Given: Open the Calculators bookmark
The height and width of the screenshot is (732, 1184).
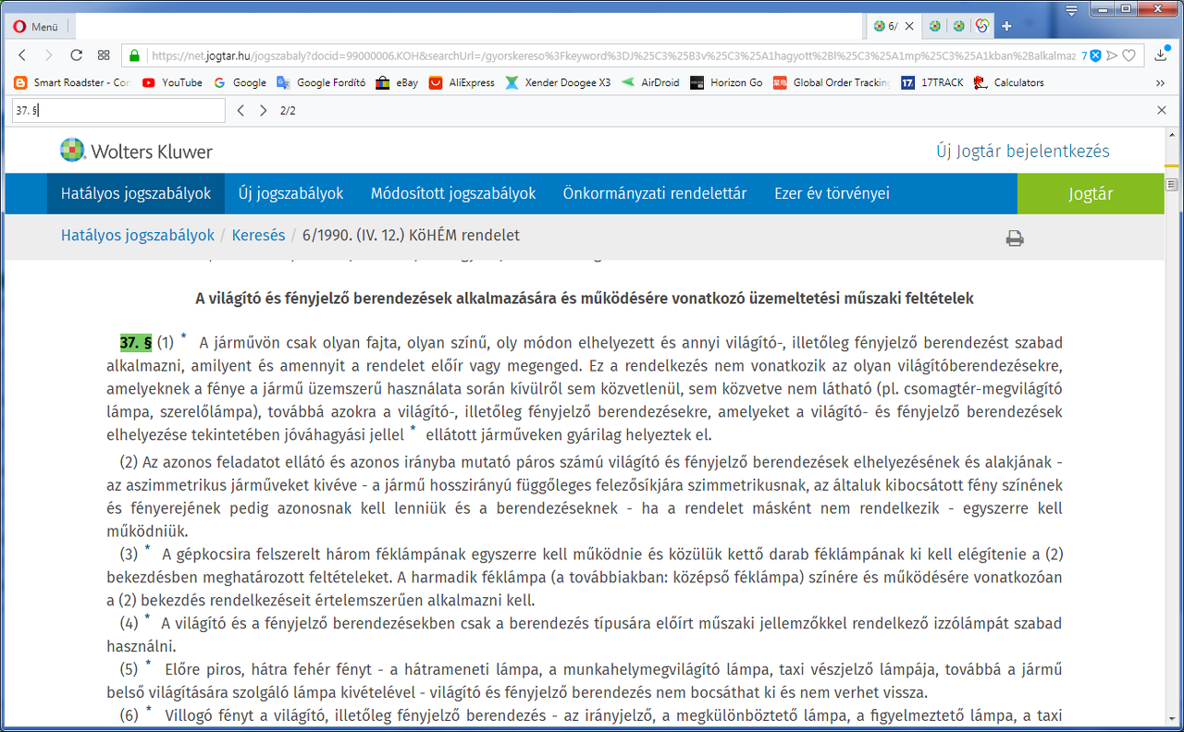Looking at the screenshot, I should tap(1009, 82).
